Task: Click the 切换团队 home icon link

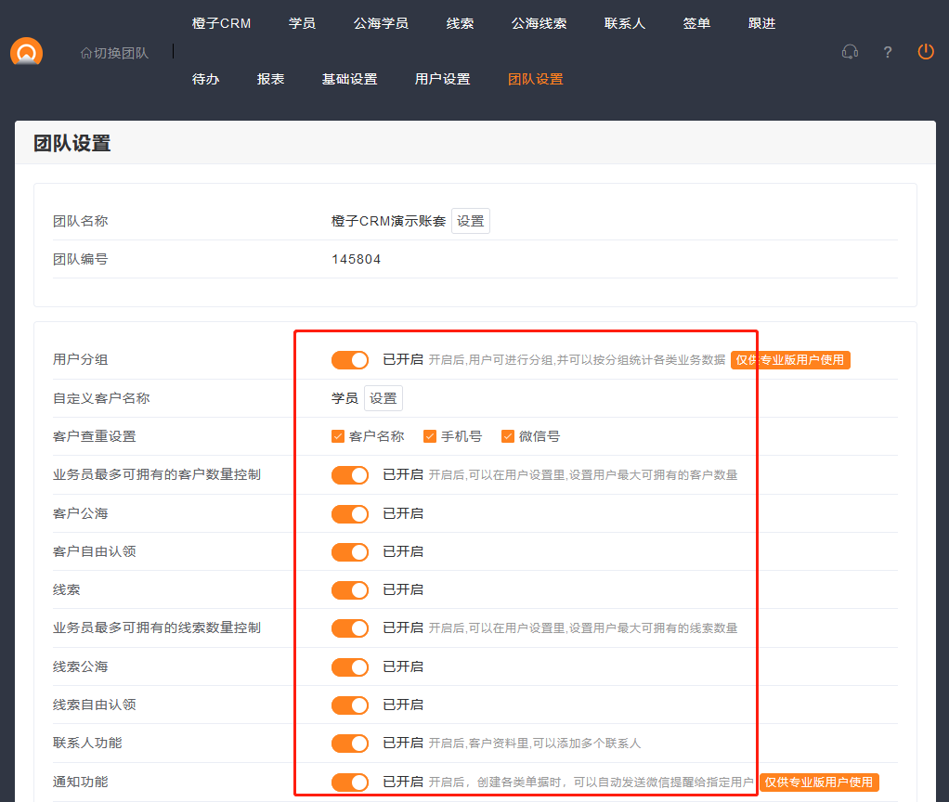Action: (x=114, y=53)
